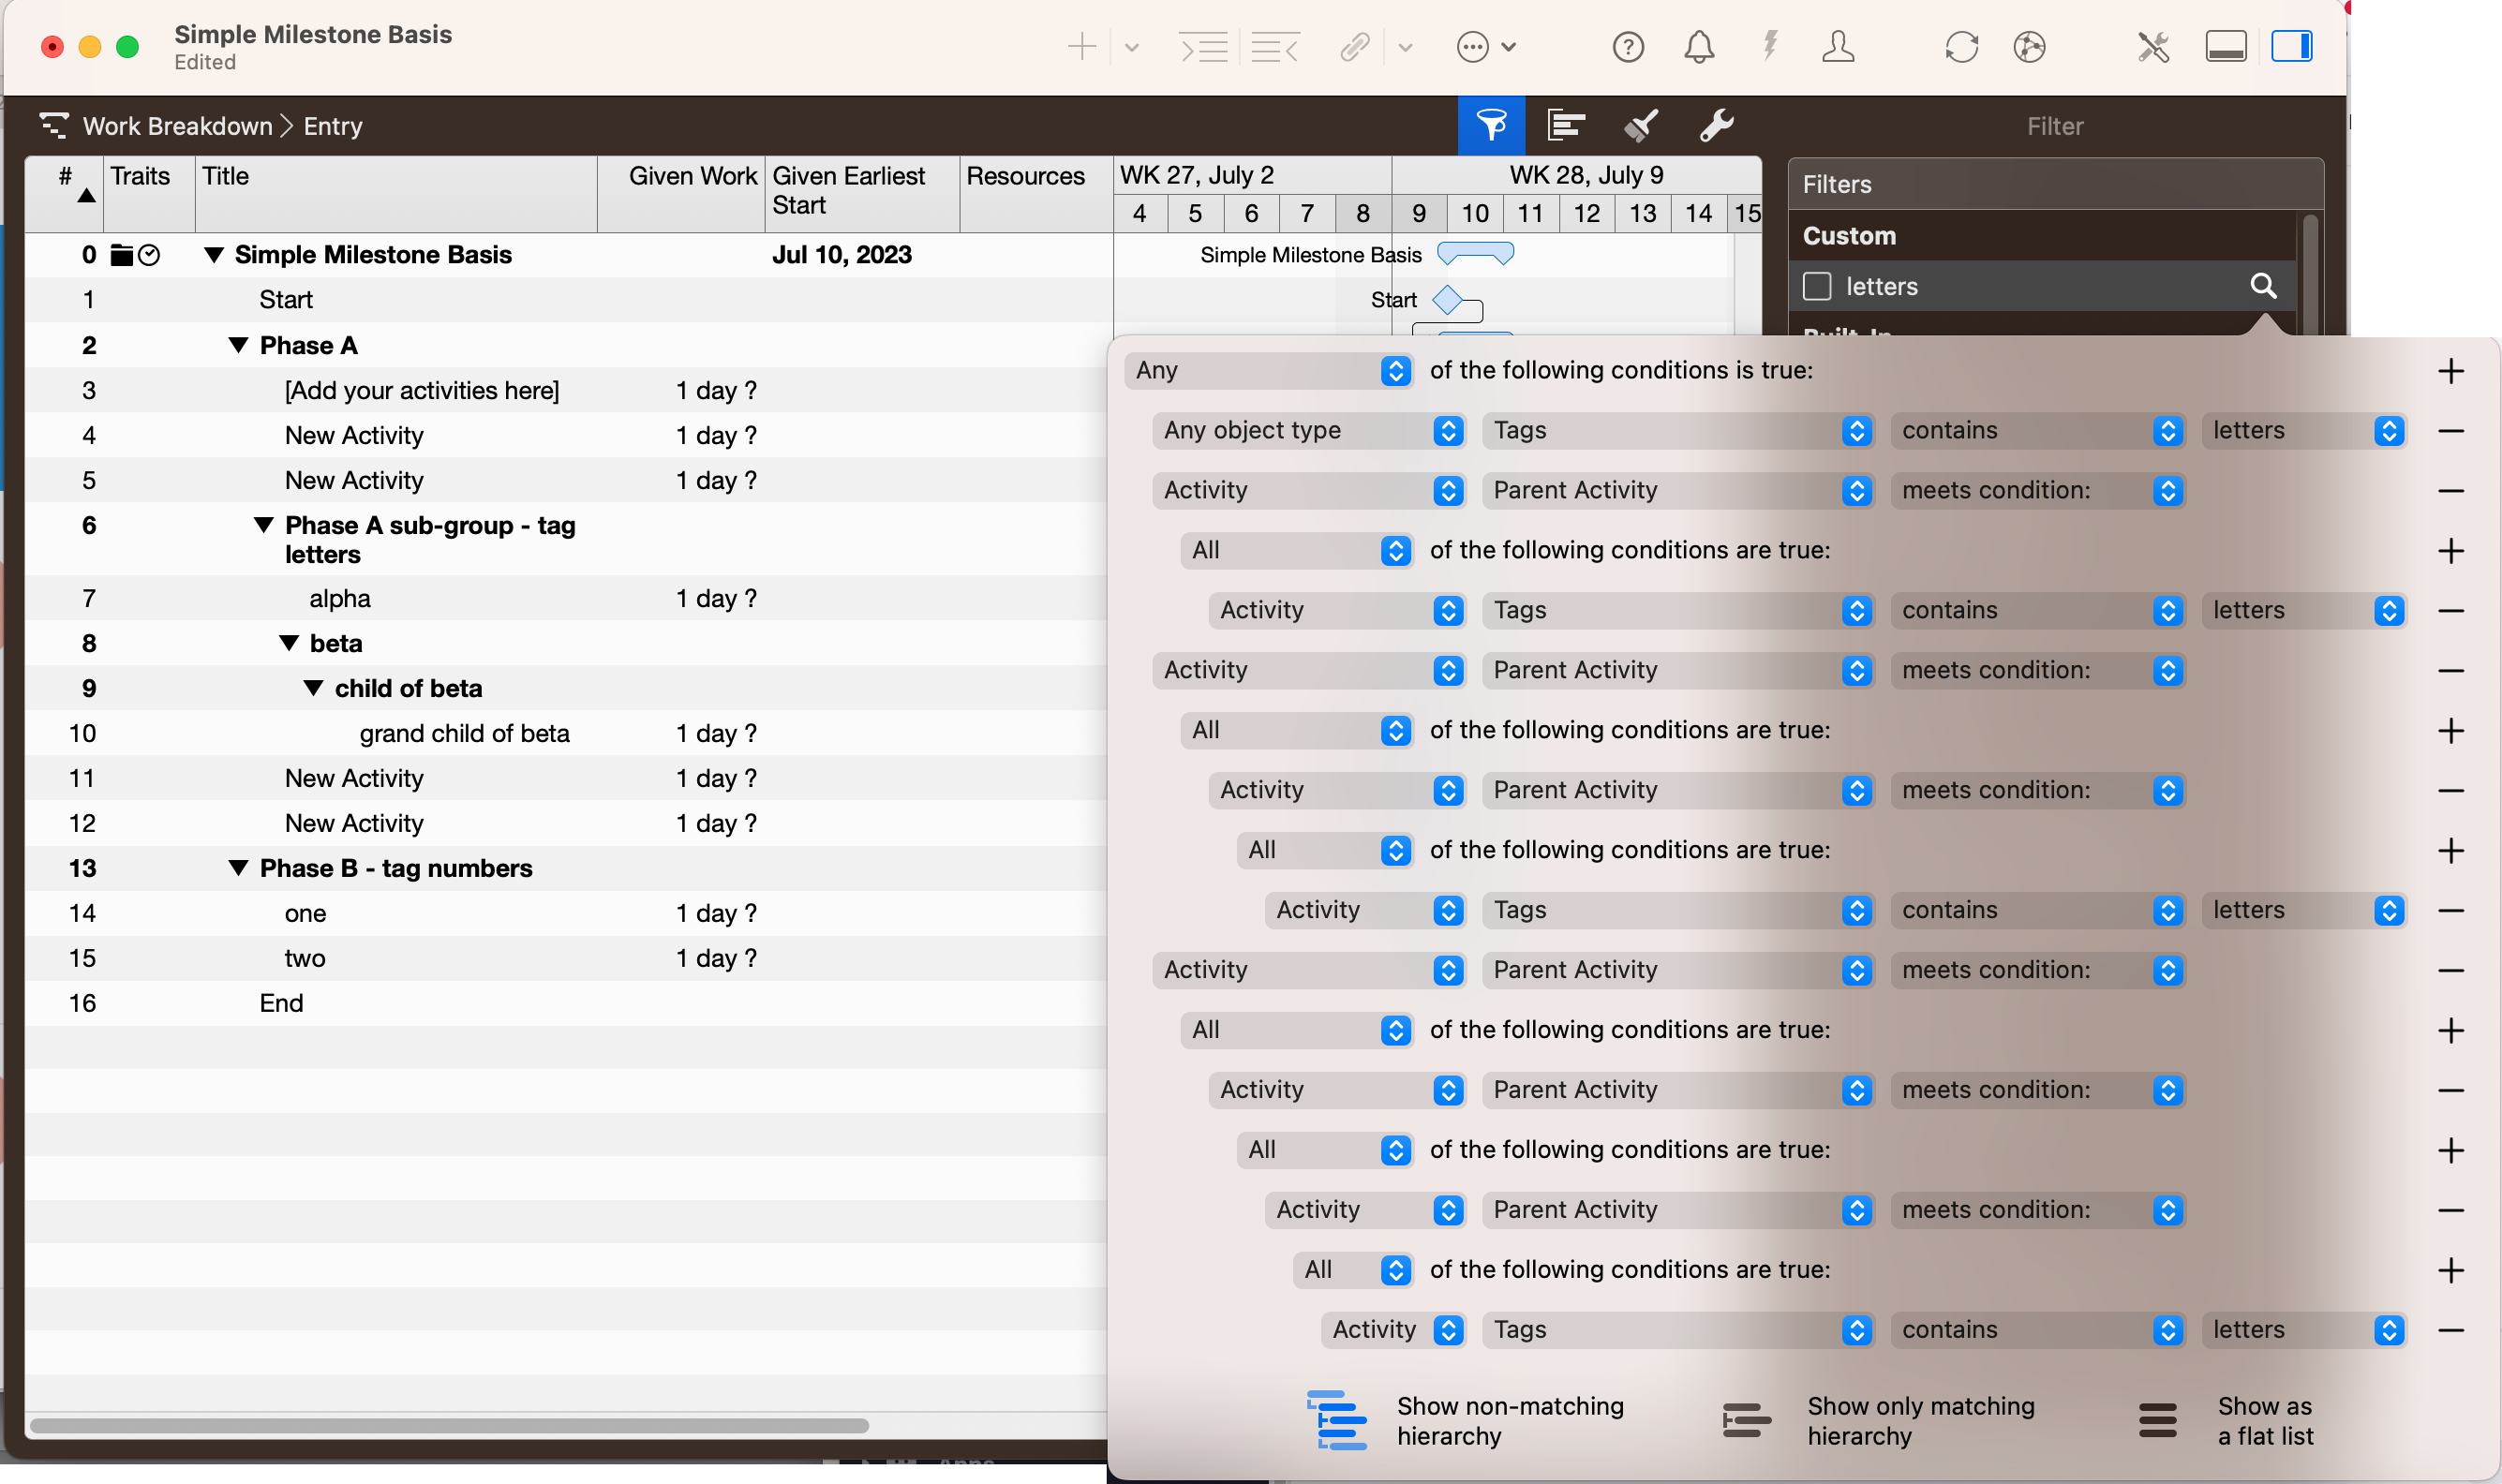
Task: Select the Filter funnel panel tab
Action: pyautogui.click(x=1491, y=125)
